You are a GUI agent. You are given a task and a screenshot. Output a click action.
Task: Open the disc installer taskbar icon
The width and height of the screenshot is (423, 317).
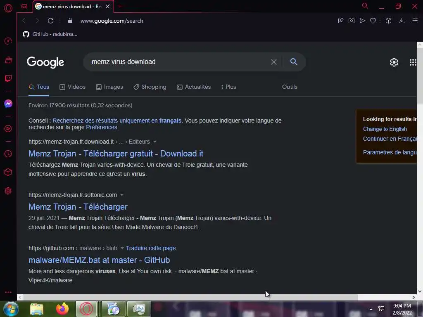[113, 309]
